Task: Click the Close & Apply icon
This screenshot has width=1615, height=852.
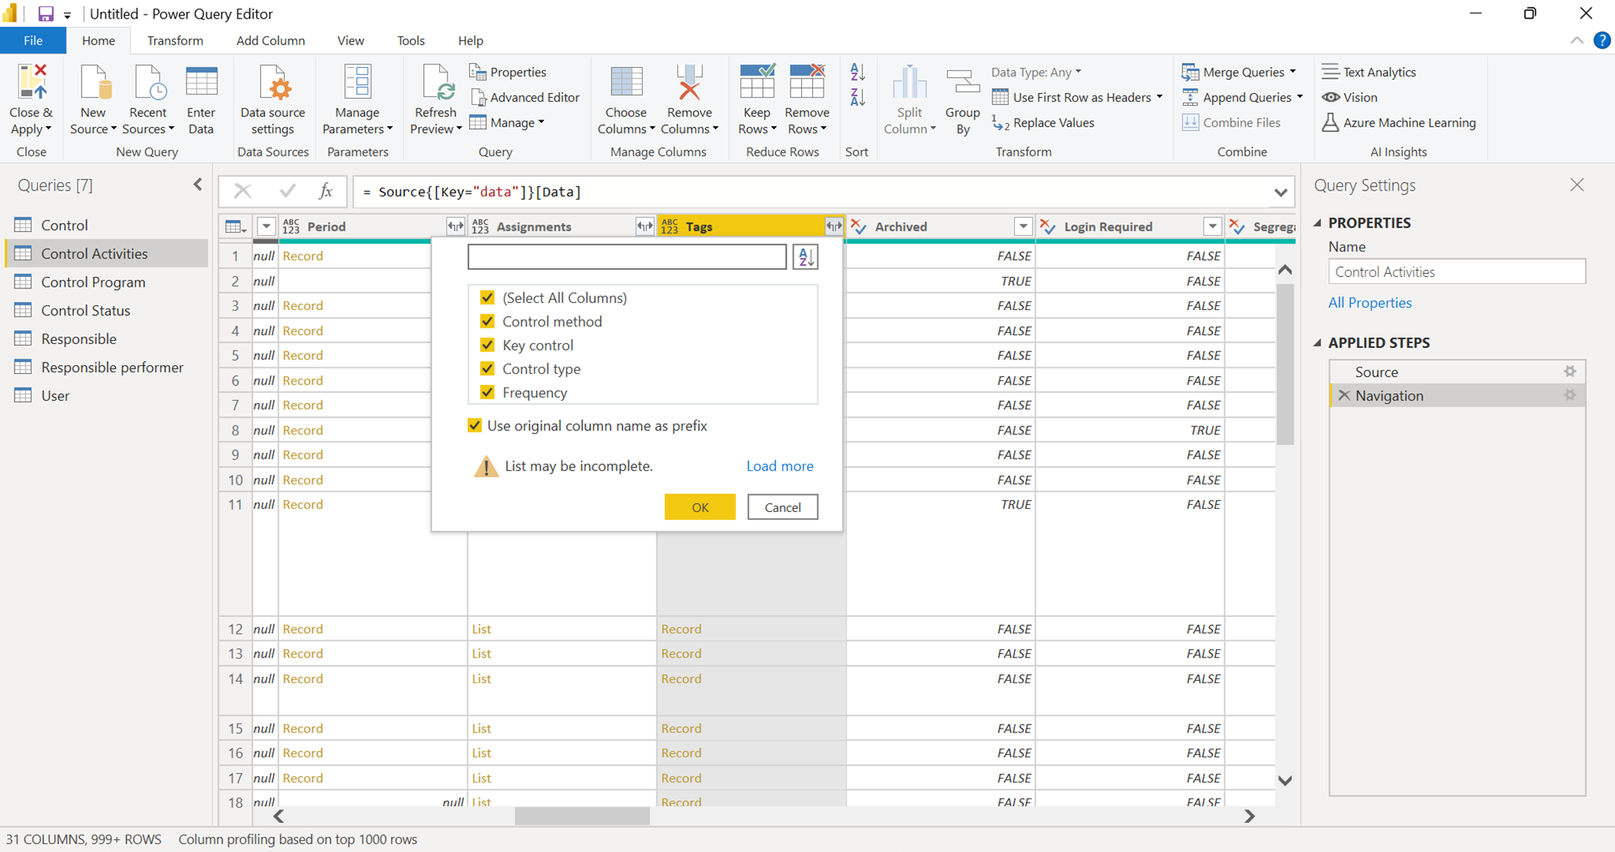Action: (x=32, y=82)
